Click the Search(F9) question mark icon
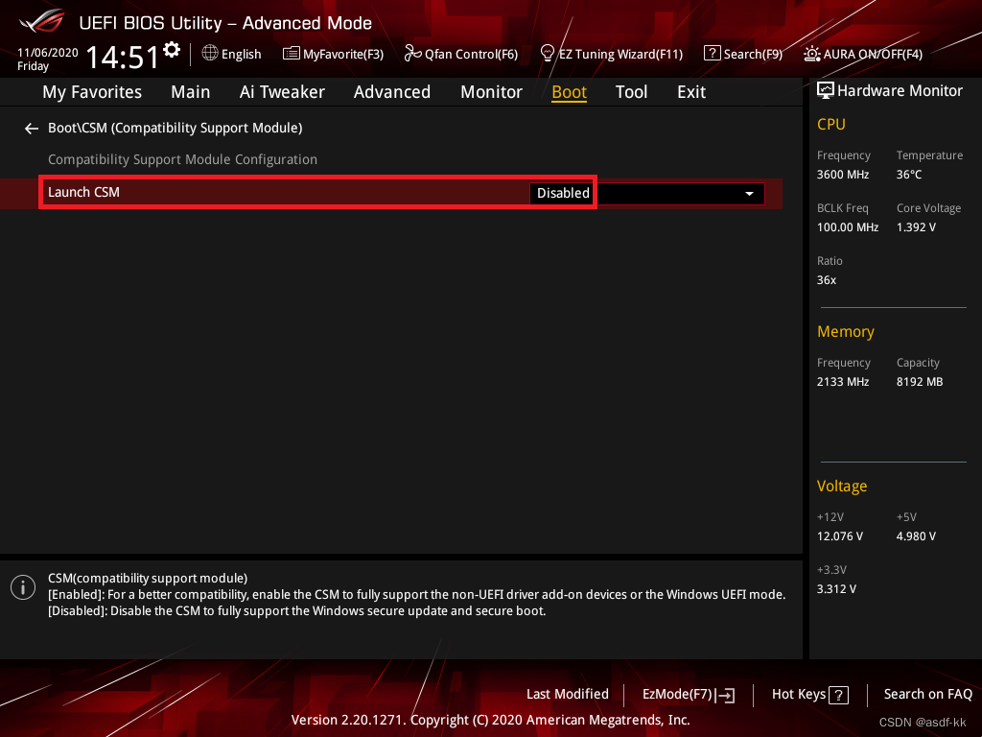This screenshot has height=737, width=982. tap(713, 54)
